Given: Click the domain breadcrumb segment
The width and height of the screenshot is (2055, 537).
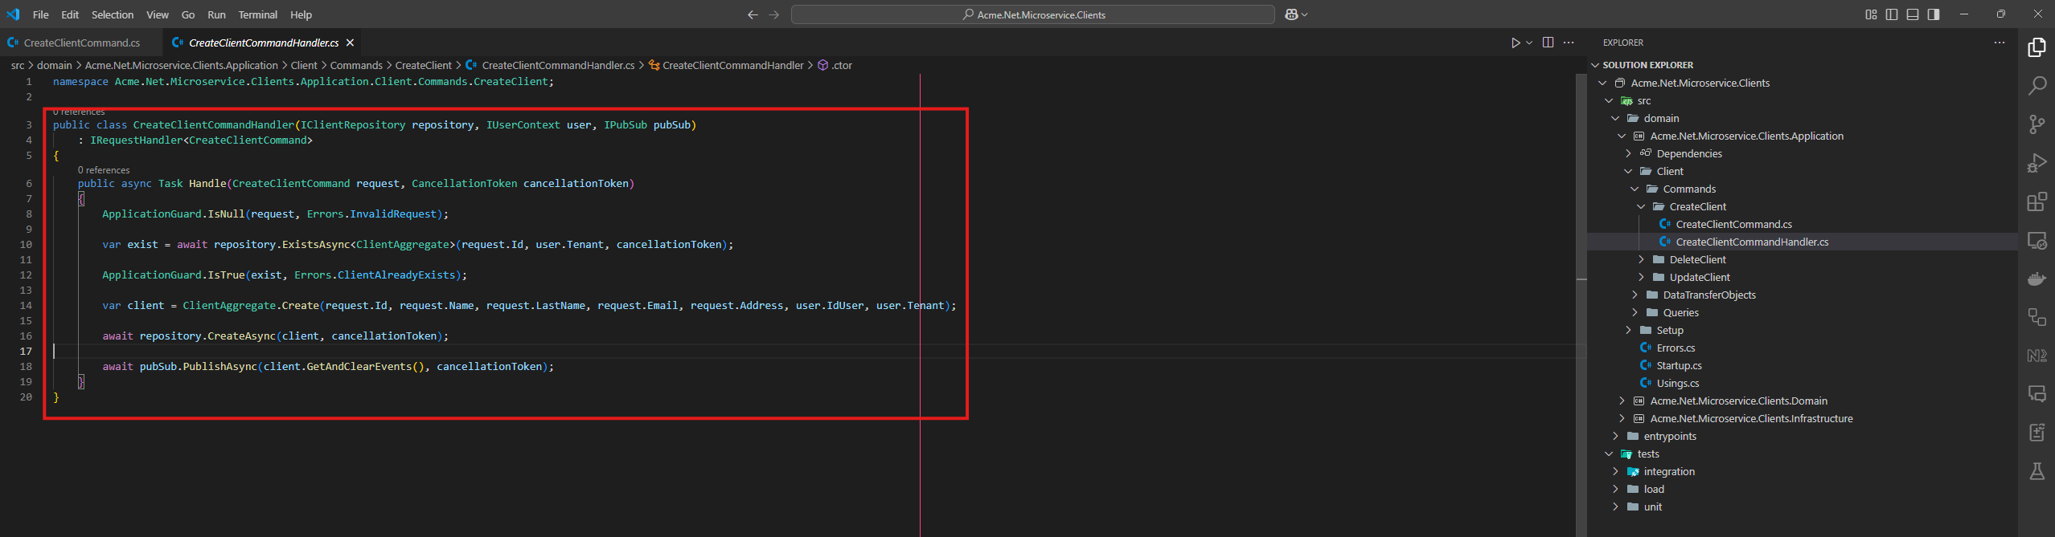Looking at the screenshot, I should [x=55, y=65].
